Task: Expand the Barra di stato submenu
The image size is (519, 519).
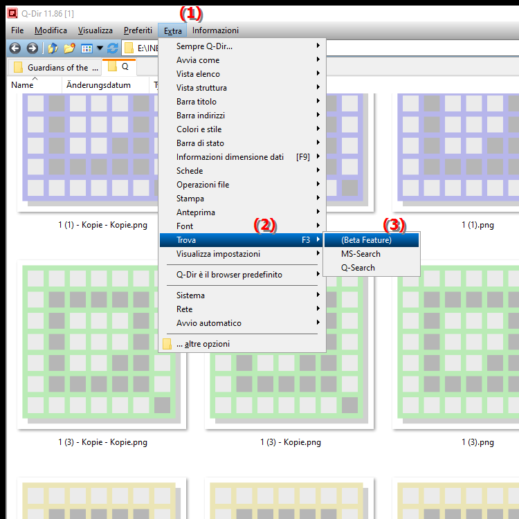Action: coord(242,143)
